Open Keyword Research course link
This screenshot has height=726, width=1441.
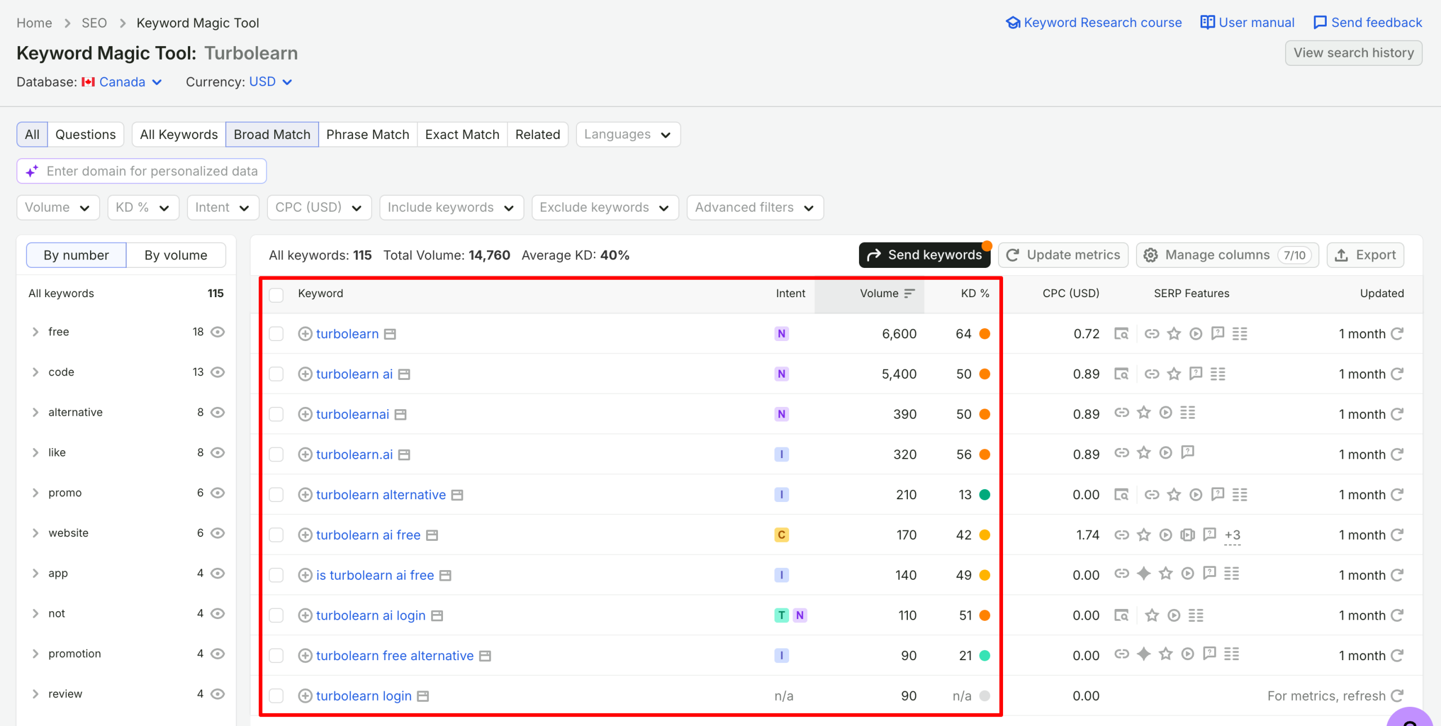pos(1094,23)
